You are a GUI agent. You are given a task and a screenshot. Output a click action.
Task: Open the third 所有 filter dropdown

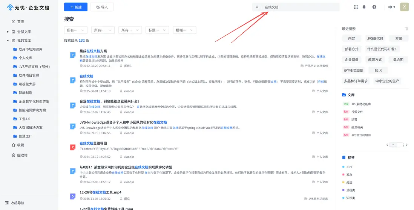tap(130, 30)
